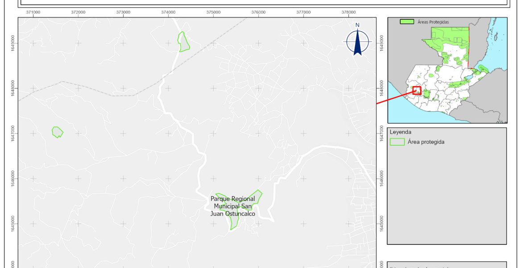Viewport: 522px width, 268px height.
Task: Select the Leyenda heading text
Action: click(400, 132)
